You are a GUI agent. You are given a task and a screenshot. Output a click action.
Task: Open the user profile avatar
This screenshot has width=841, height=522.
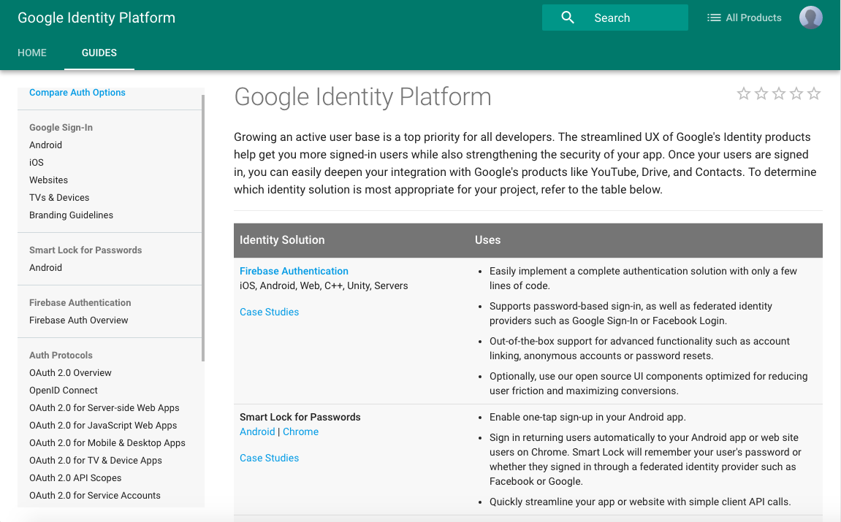(810, 18)
